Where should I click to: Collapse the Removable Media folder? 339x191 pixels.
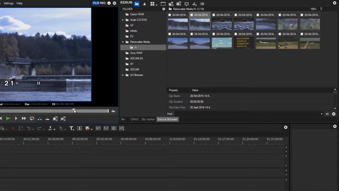(123, 42)
